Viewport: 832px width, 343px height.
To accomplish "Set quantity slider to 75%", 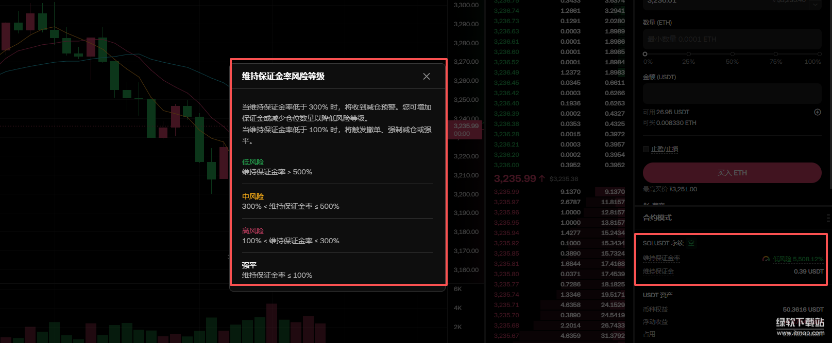I will [x=776, y=54].
